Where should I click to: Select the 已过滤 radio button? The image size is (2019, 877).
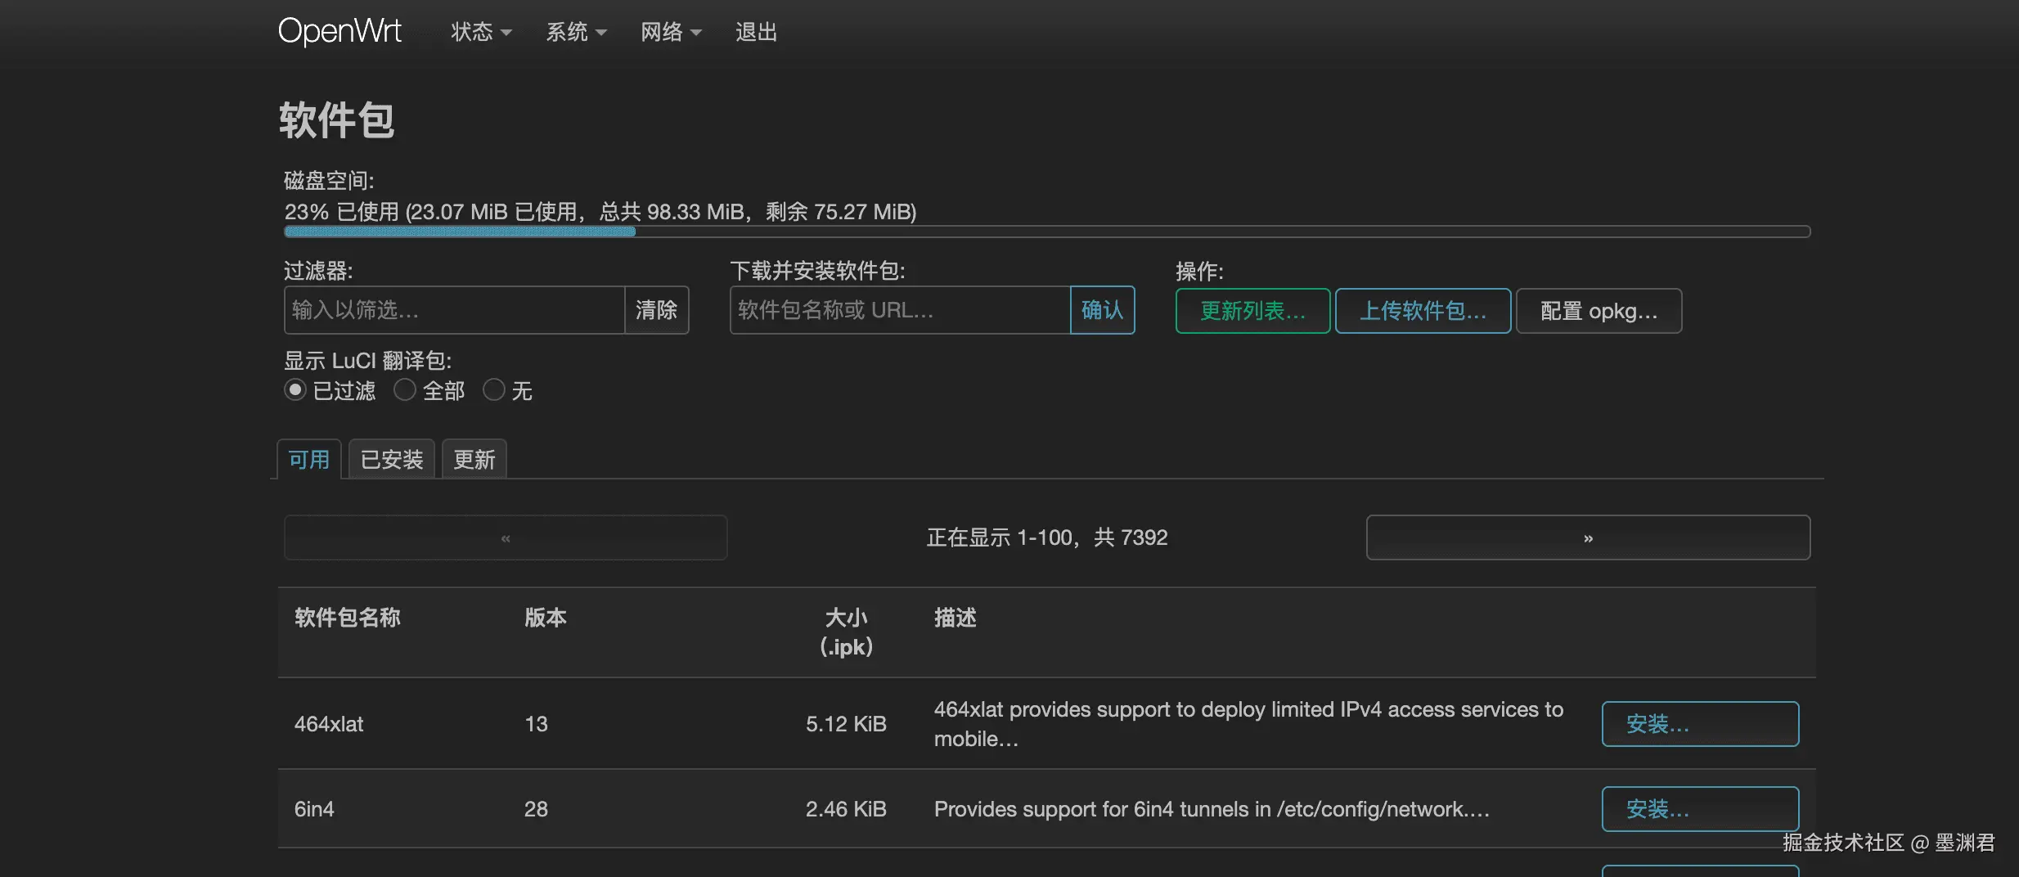point(295,390)
